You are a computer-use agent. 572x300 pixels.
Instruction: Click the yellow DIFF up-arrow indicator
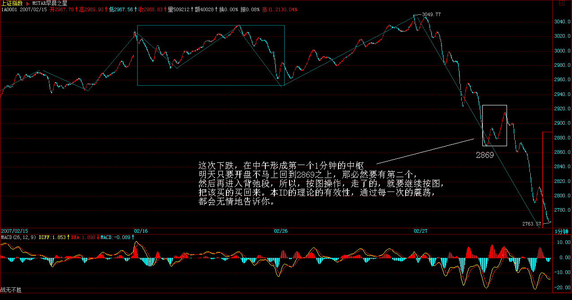(x=69, y=237)
